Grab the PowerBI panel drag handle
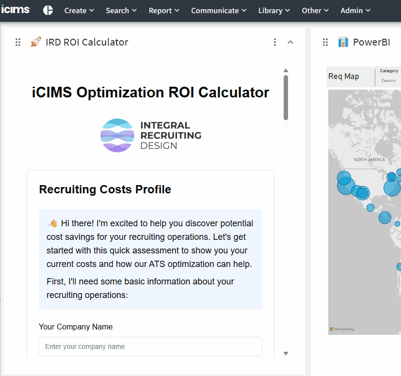Image resolution: width=401 pixels, height=376 pixels. coord(325,42)
